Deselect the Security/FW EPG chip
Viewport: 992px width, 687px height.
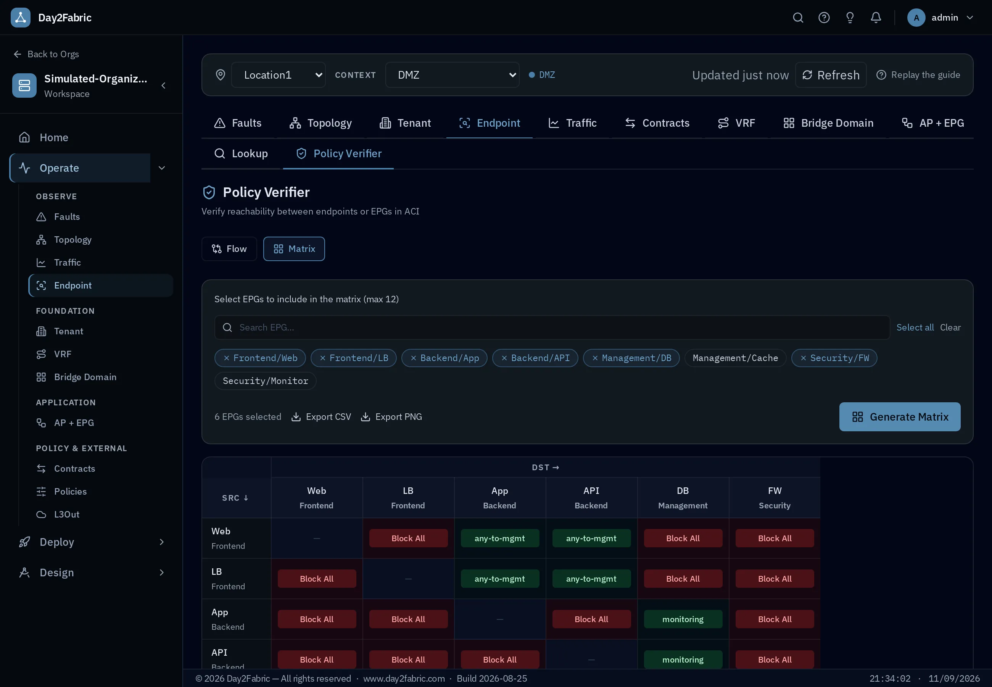coord(834,358)
